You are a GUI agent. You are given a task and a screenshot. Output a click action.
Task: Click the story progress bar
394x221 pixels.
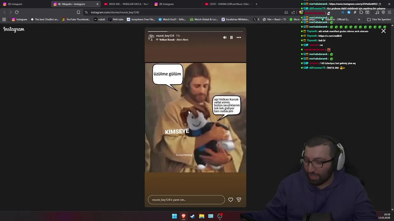195,31
